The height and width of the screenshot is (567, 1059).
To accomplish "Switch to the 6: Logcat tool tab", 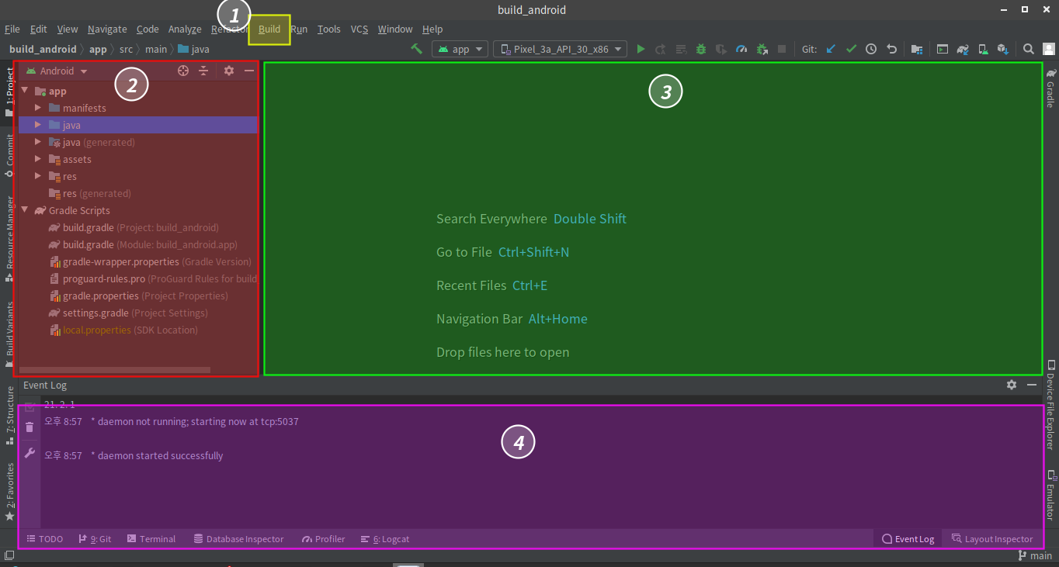I will [385, 539].
